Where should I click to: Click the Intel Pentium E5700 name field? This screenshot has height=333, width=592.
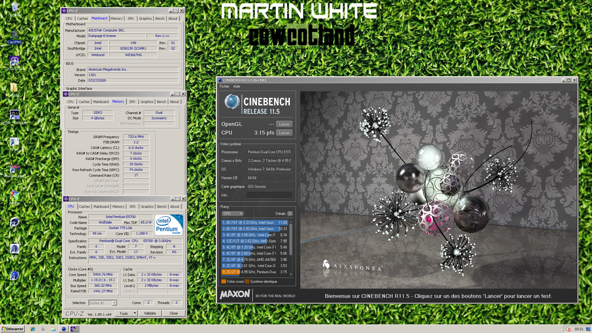(x=121, y=217)
